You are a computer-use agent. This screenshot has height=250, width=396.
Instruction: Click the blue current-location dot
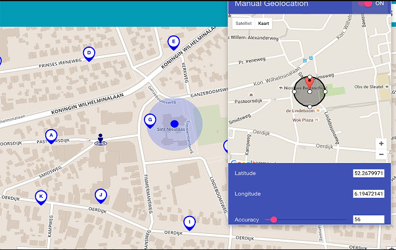tap(175, 124)
